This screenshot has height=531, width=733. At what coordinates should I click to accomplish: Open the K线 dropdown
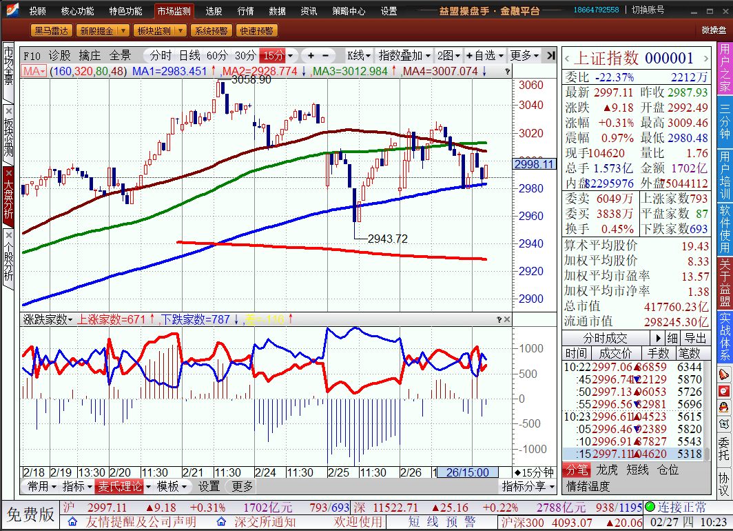tap(358, 56)
